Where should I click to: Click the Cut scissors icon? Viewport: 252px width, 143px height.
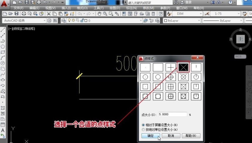click(x=49, y=14)
